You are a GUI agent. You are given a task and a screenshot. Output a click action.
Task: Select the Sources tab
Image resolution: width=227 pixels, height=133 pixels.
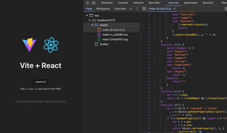[x=173, y=3]
